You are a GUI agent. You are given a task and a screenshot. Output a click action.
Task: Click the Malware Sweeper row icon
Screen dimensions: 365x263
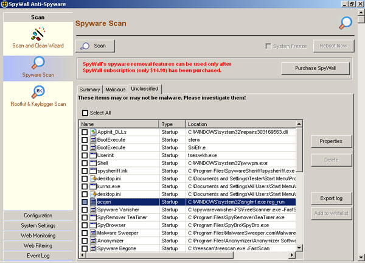click(x=93, y=233)
